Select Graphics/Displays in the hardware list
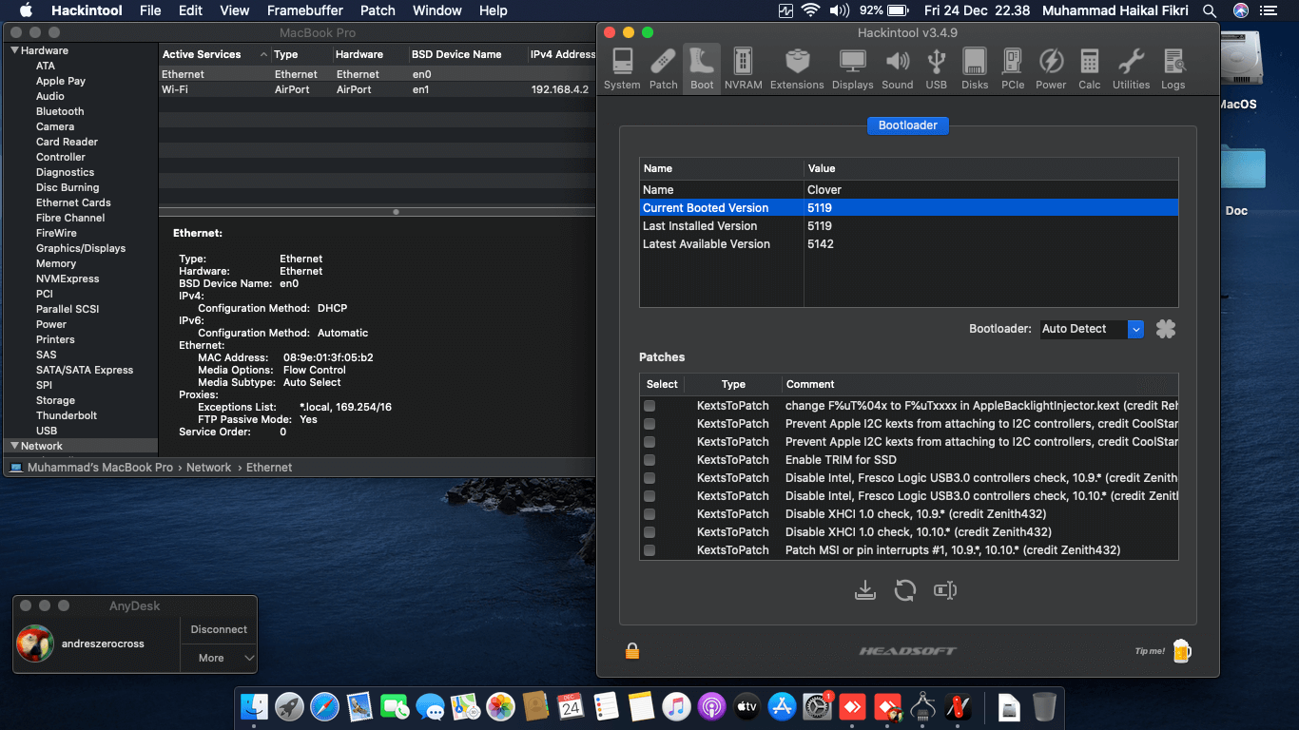The height and width of the screenshot is (730, 1299). [81, 248]
